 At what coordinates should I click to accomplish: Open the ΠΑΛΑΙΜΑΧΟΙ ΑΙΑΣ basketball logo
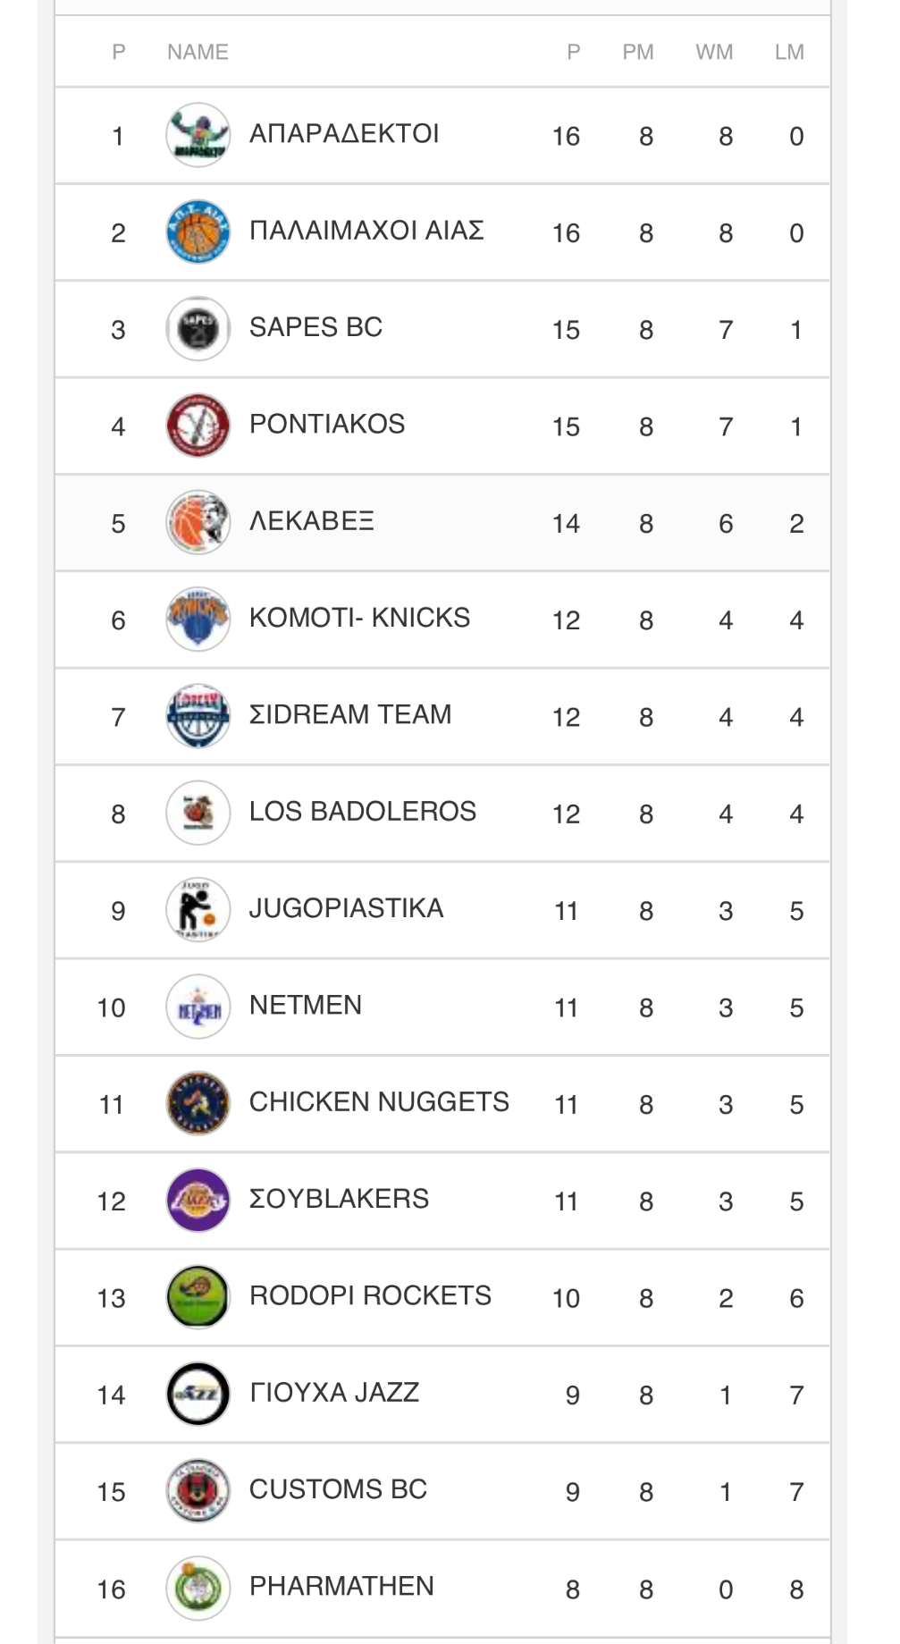(x=198, y=232)
